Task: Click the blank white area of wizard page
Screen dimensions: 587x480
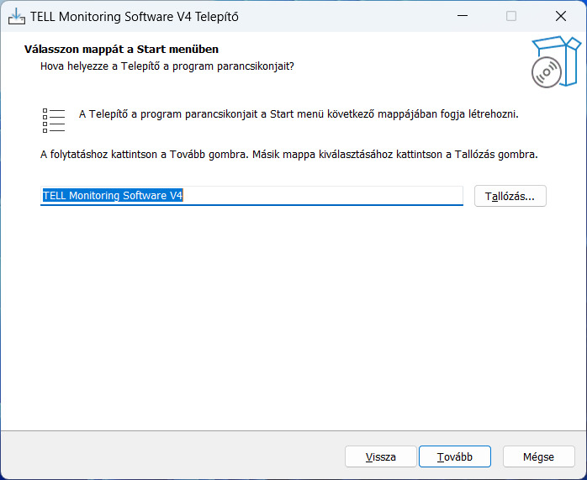Action: pos(293,318)
